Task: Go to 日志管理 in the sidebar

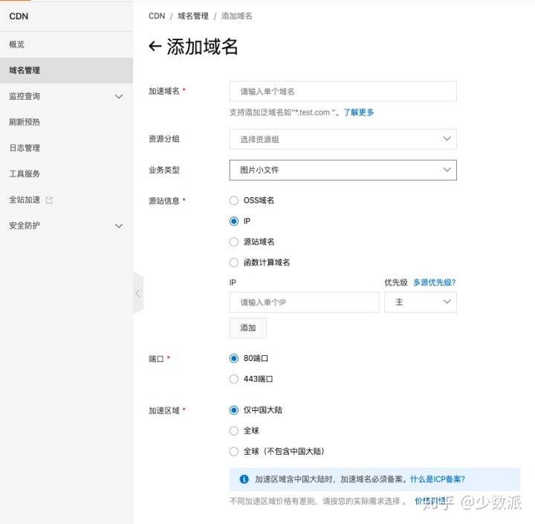Action: (25, 148)
